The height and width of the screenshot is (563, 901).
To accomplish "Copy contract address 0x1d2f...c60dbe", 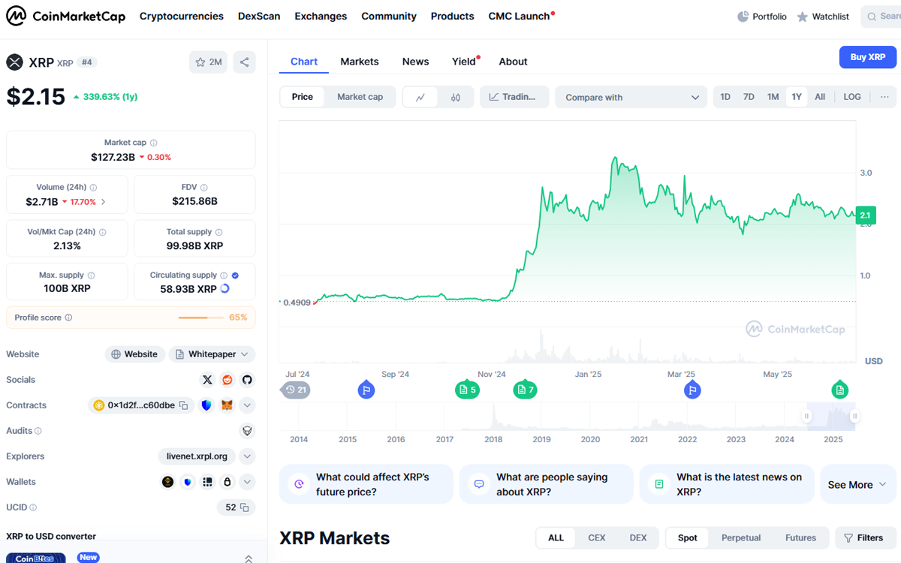I will click(183, 405).
